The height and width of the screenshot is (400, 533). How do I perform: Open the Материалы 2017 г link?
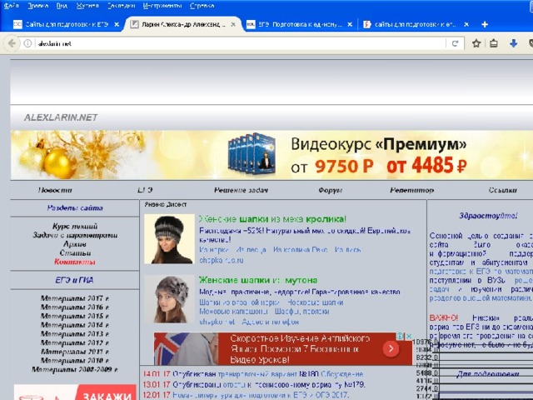[x=74, y=297]
